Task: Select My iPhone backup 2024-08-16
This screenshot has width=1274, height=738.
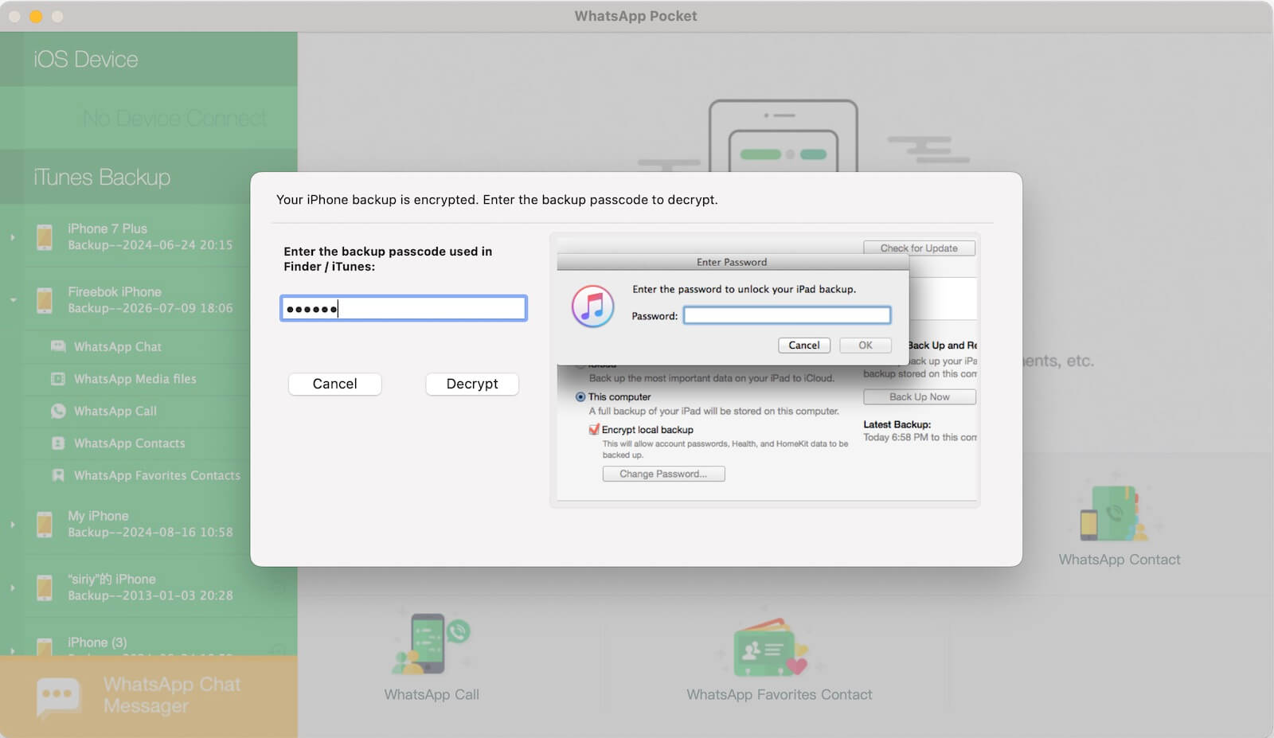Action: pyautogui.click(x=150, y=524)
